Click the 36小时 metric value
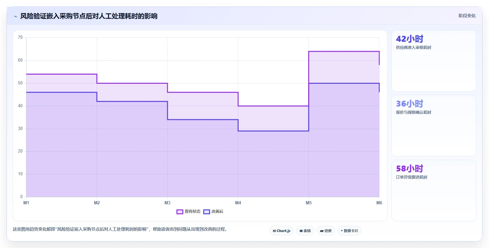This screenshot has width=489, height=248. click(x=409, y=104)
